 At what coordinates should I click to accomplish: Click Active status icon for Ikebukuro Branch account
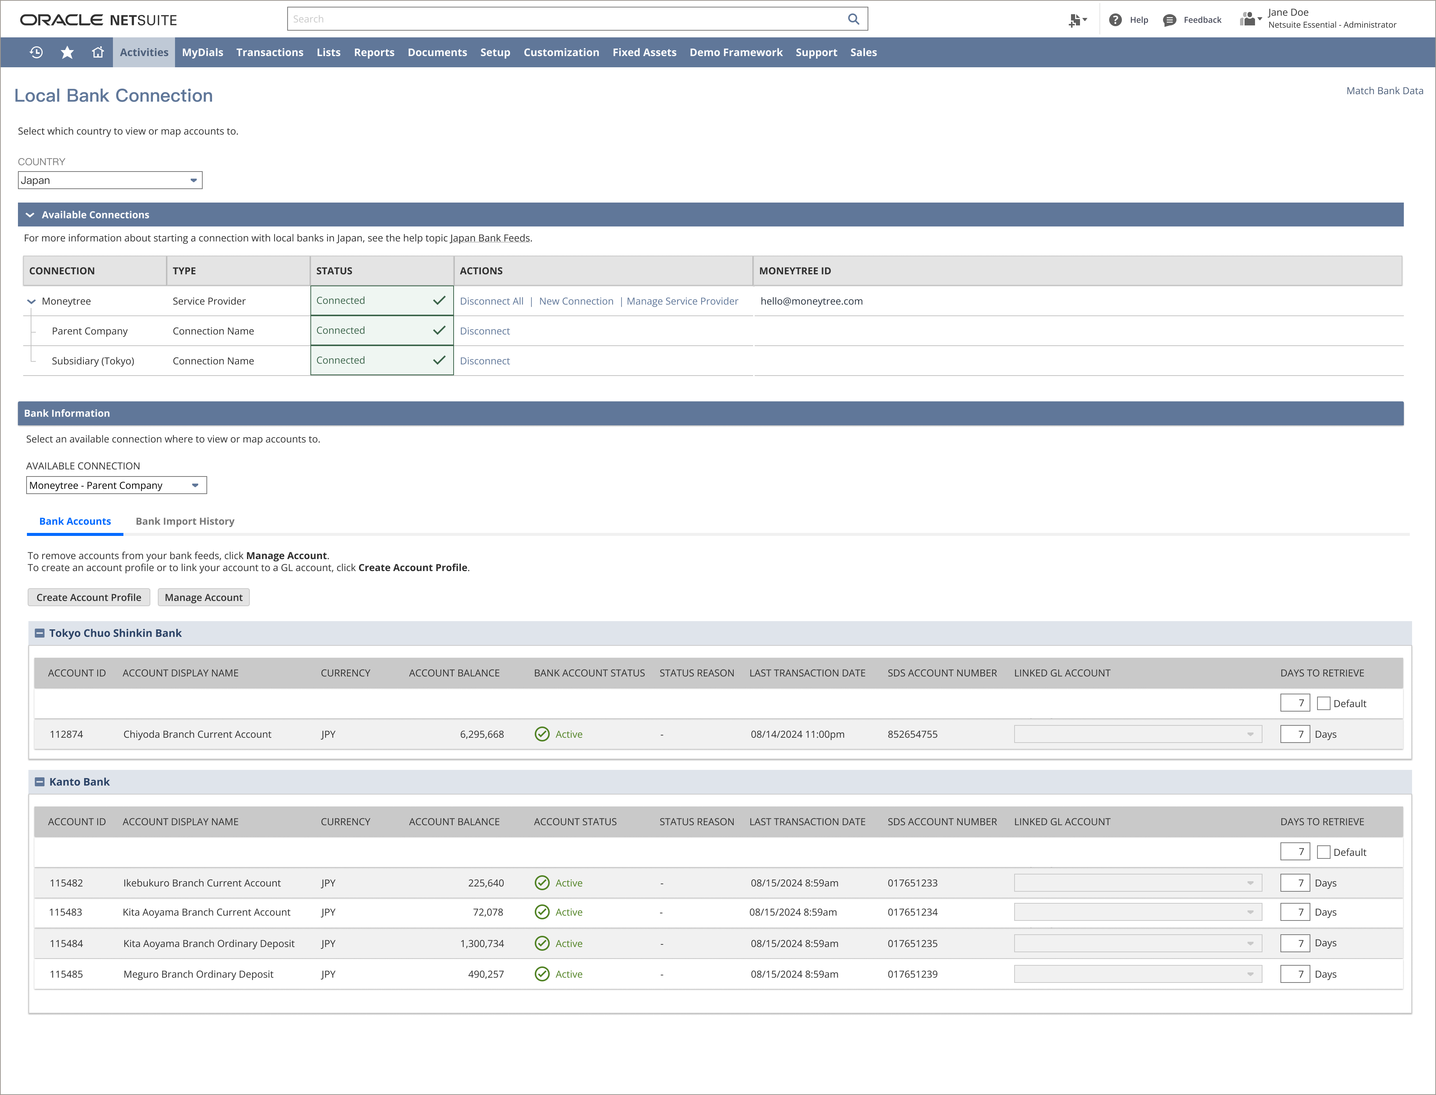(542, 882)
